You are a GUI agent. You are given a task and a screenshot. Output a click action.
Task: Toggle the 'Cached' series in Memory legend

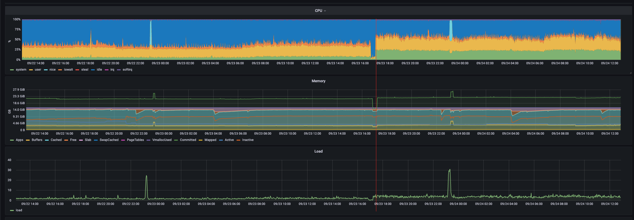point(56,140)
